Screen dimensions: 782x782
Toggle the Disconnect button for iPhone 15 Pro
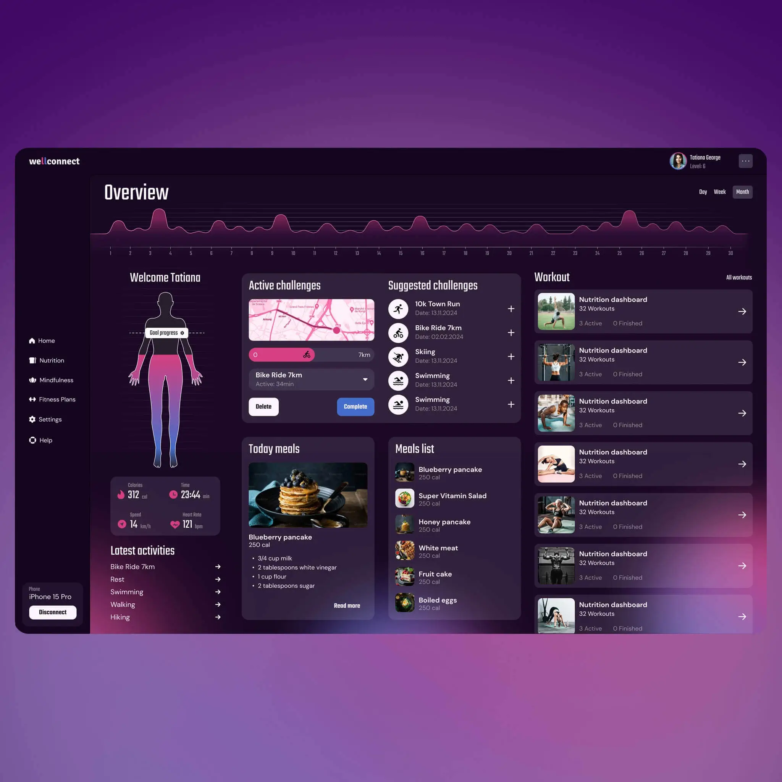(x=52, y=612)
